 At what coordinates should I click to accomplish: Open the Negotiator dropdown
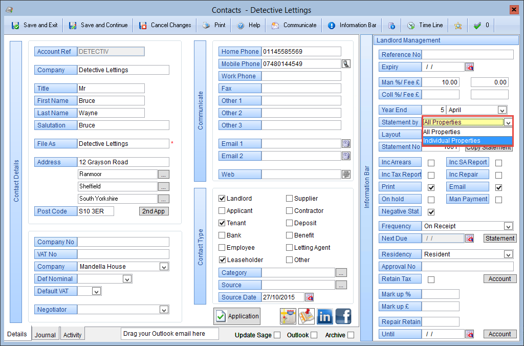click(x=164, y=310)
